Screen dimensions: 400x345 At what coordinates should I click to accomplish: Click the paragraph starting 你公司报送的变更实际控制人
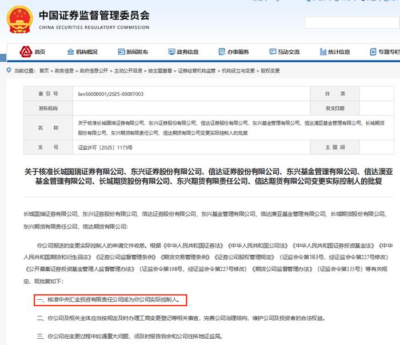209,263
